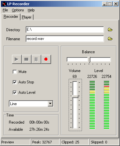Click the Preview status bar entry

point(16,142)
